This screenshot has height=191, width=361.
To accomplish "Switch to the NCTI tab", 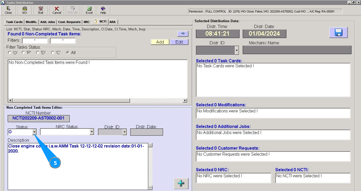I will [101, 21].
